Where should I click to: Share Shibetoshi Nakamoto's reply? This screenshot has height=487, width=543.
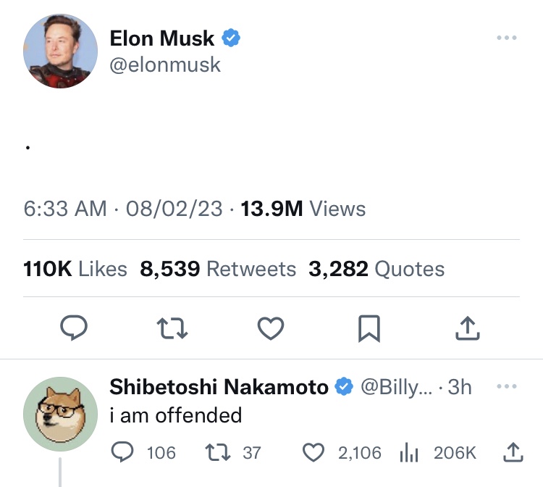click(511, 453)
